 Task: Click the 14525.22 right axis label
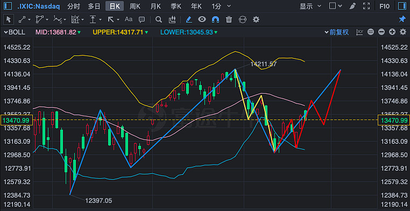pos(394,47)
